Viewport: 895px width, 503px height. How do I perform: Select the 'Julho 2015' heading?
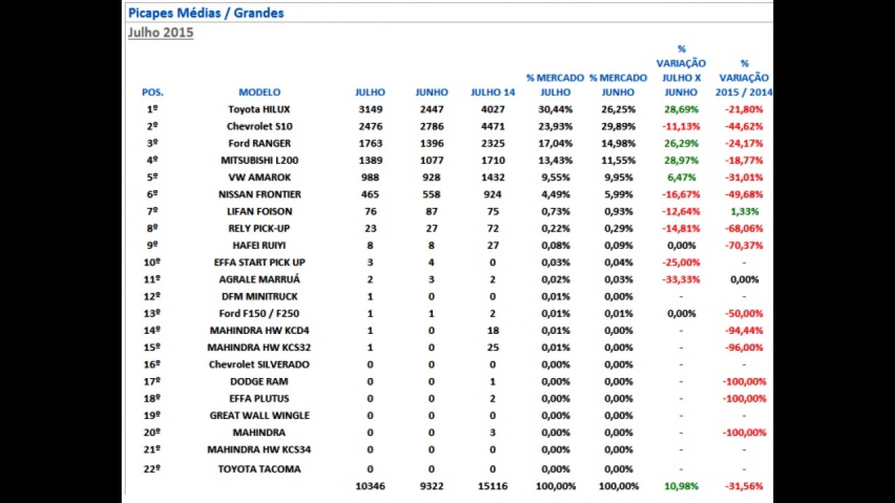(x=160, y=32)
